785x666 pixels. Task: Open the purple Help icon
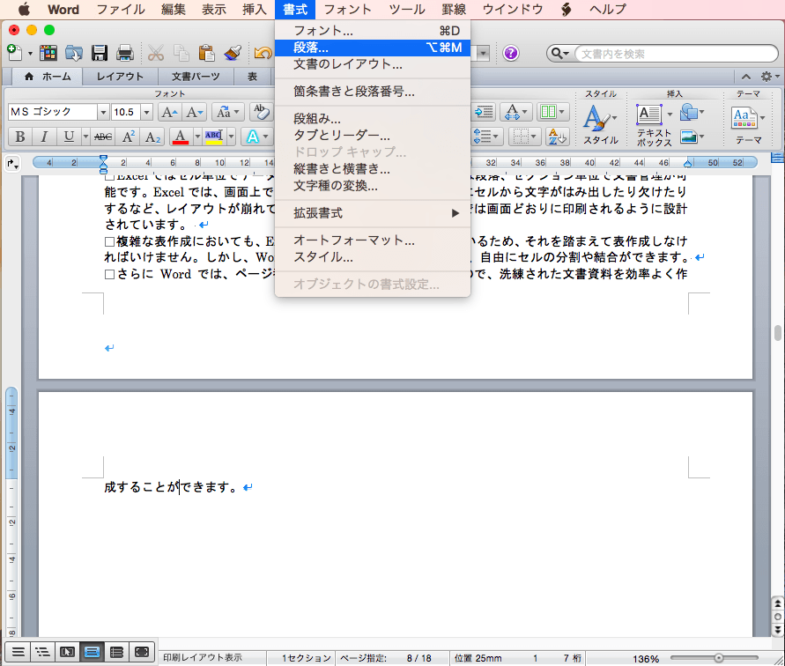(x=511, y=53)
